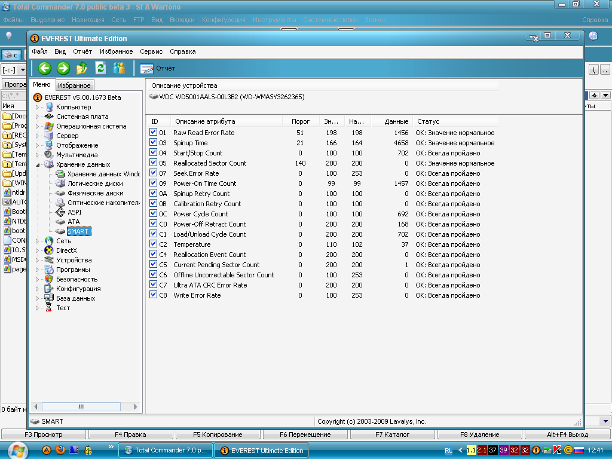Screen dimensions: 612x459
Task: Open Операционная система in the tree
Action: point(91,126)
